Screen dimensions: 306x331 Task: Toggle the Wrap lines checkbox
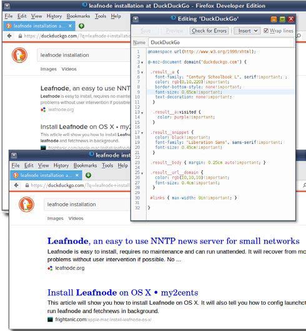click(266, 31)
